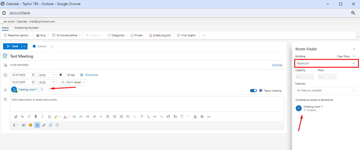Click the undo arrow icon
The image size is (360, 150).
(182, 117)
